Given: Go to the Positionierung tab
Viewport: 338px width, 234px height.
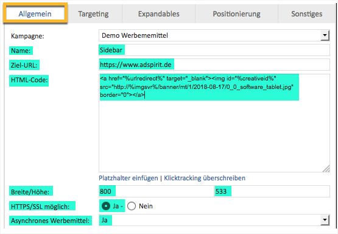Looking at the screenshot, I should [236, 14].
